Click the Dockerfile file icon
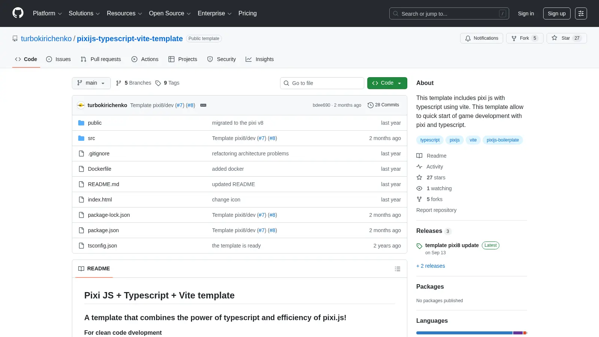The image size is (599, 337). (81, 169)
